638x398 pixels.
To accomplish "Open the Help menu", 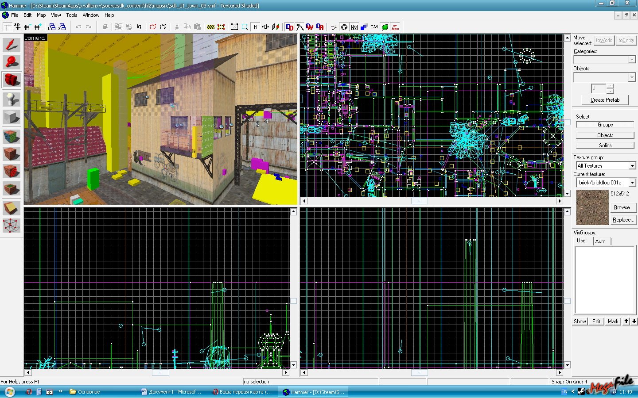I will tap(109, 15).
